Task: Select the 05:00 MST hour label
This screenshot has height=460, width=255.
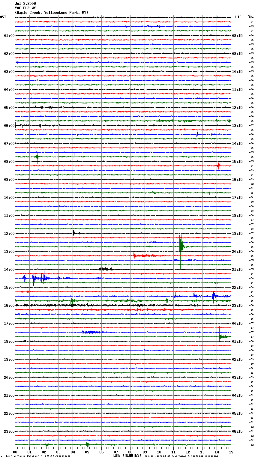Action: [x=9, y=108]
